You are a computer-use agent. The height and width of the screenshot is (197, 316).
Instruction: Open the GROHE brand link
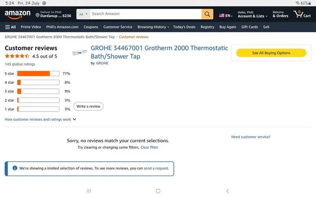[x=102, y=63]
